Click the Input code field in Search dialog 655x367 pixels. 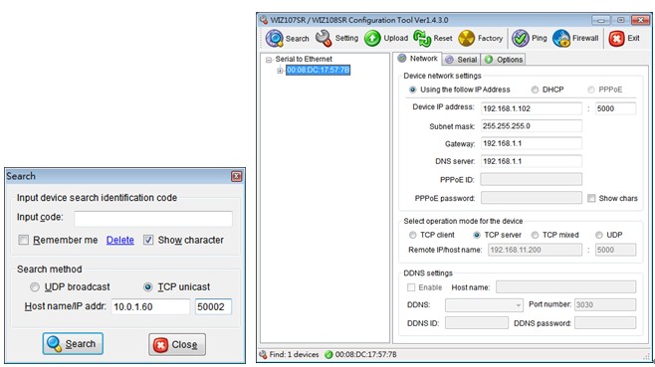click(x=153, y=219)
